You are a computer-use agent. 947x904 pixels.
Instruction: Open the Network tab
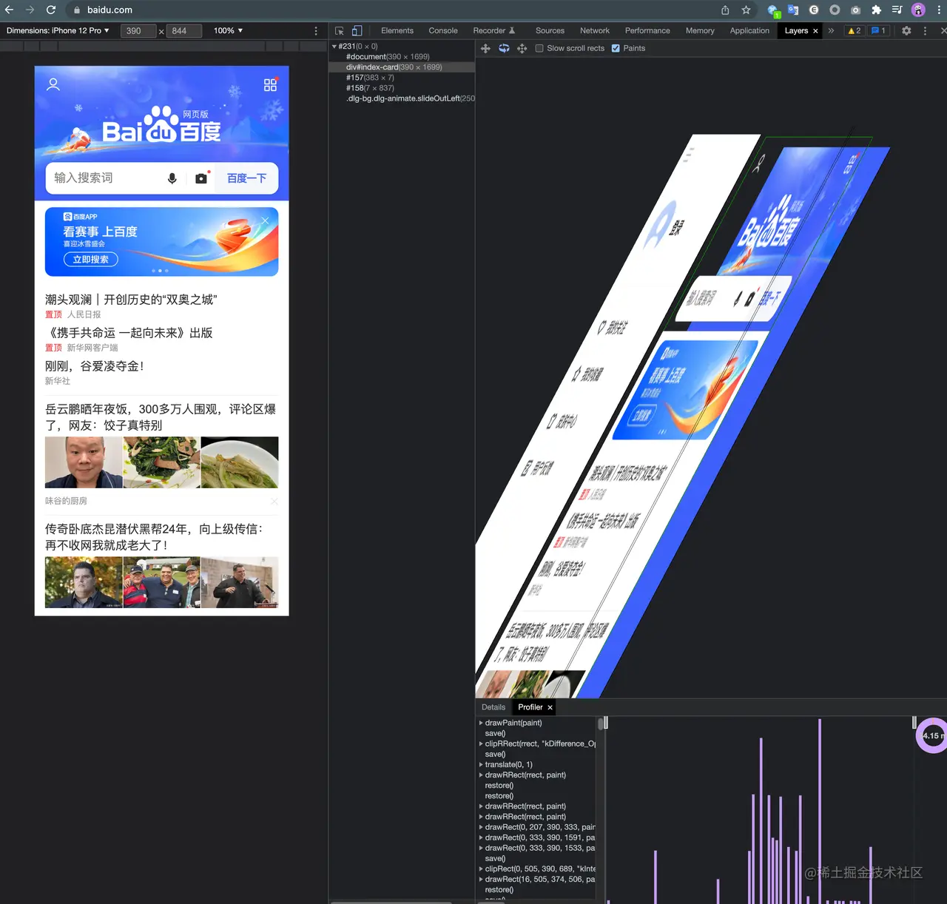pos(595,31)
